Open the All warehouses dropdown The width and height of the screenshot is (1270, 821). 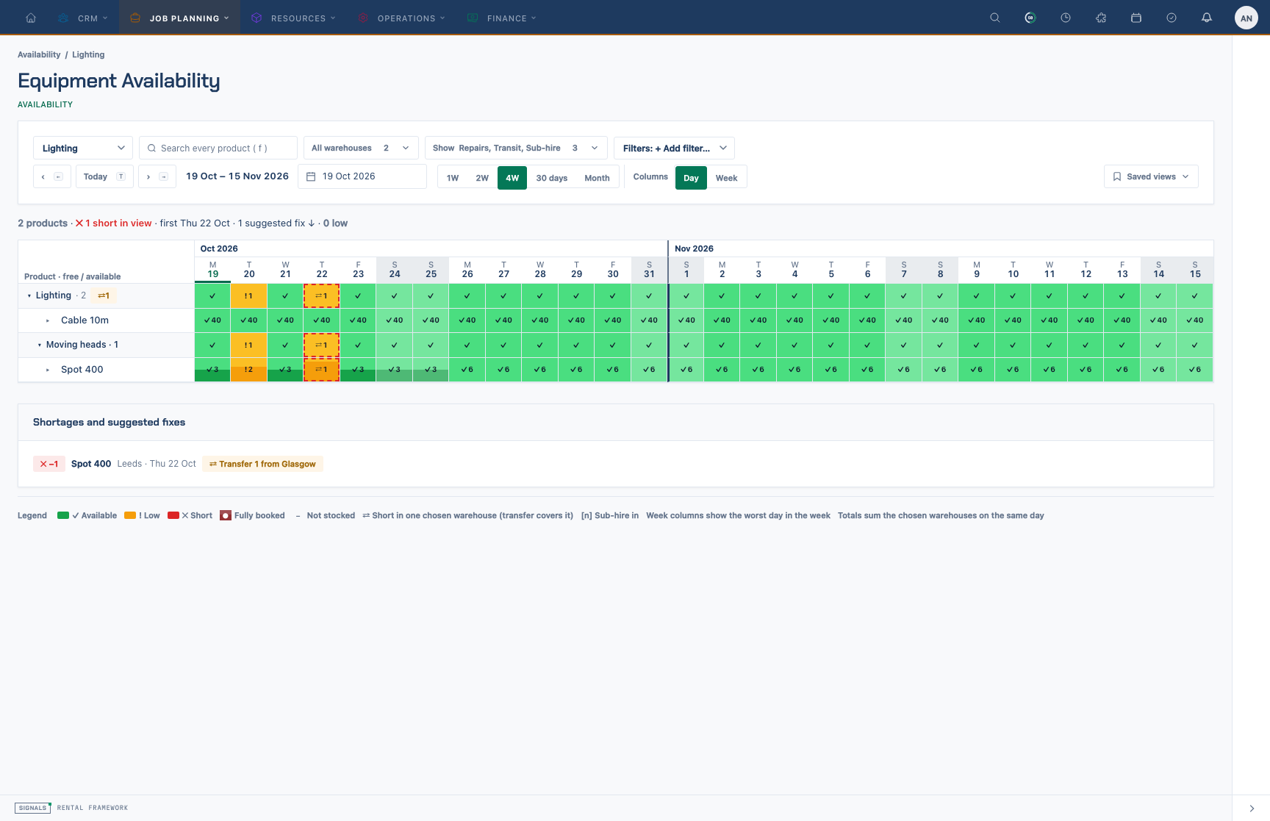click(x=360, y=148)
